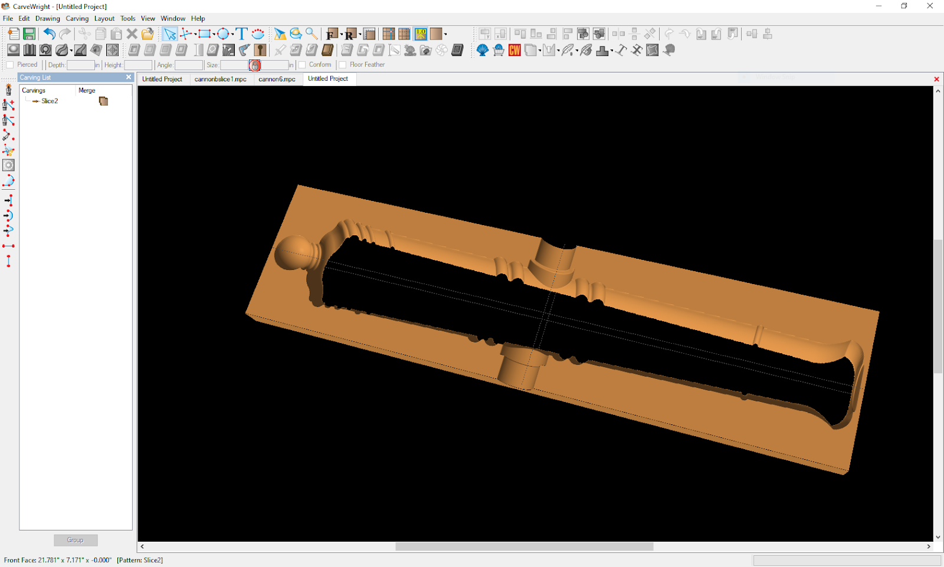Image resolution: width=944 pixels, height=567 pixels.
Task: Open the Carving menu
Action: click(x=77, y=18)
